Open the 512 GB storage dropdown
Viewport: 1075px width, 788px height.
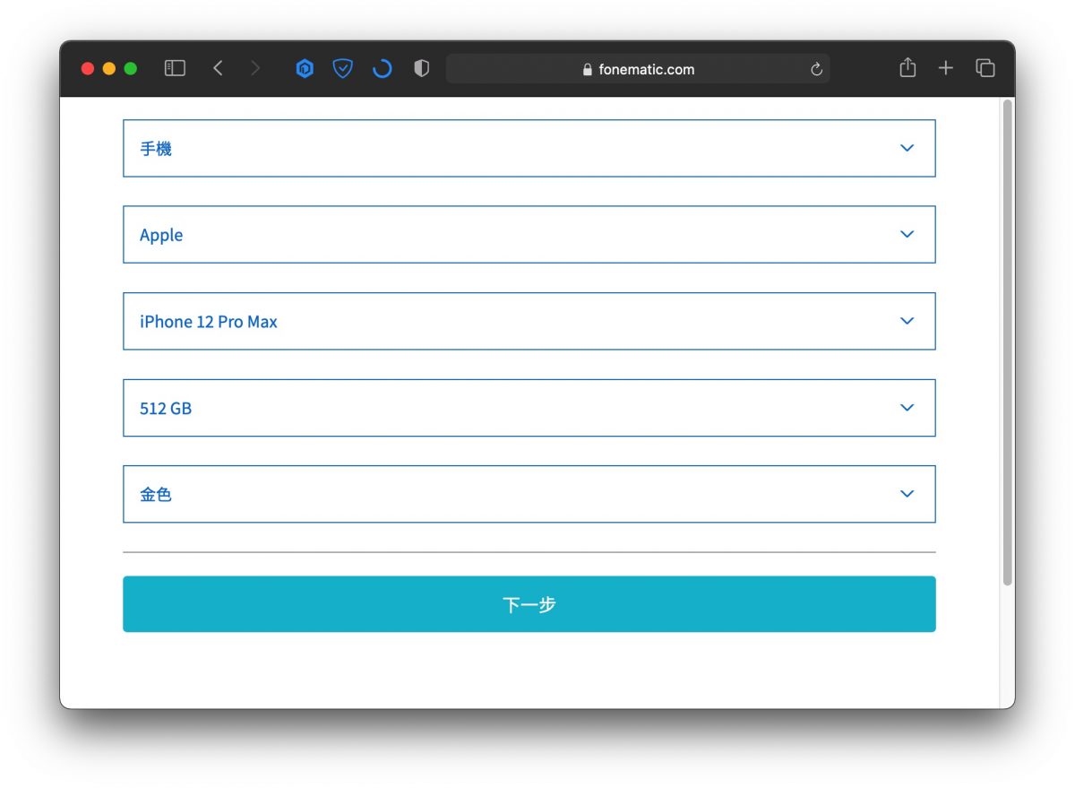click(x=529, y=408)
